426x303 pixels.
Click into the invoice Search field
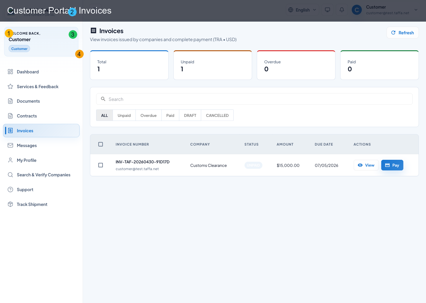[254, 99]
